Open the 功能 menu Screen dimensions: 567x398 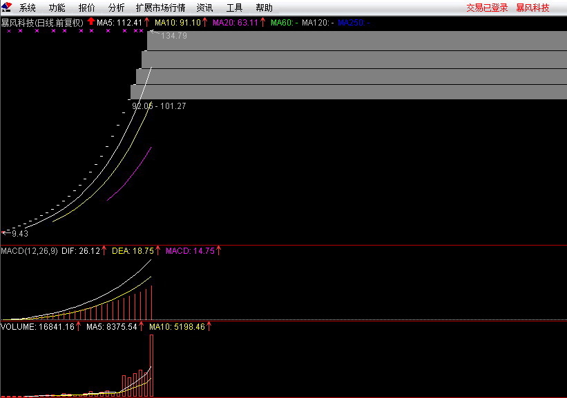57,8
